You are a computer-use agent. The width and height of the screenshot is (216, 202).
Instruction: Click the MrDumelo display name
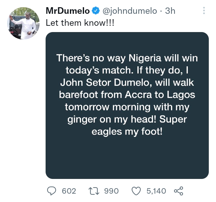pyautogui.click(x=68, y=11)
